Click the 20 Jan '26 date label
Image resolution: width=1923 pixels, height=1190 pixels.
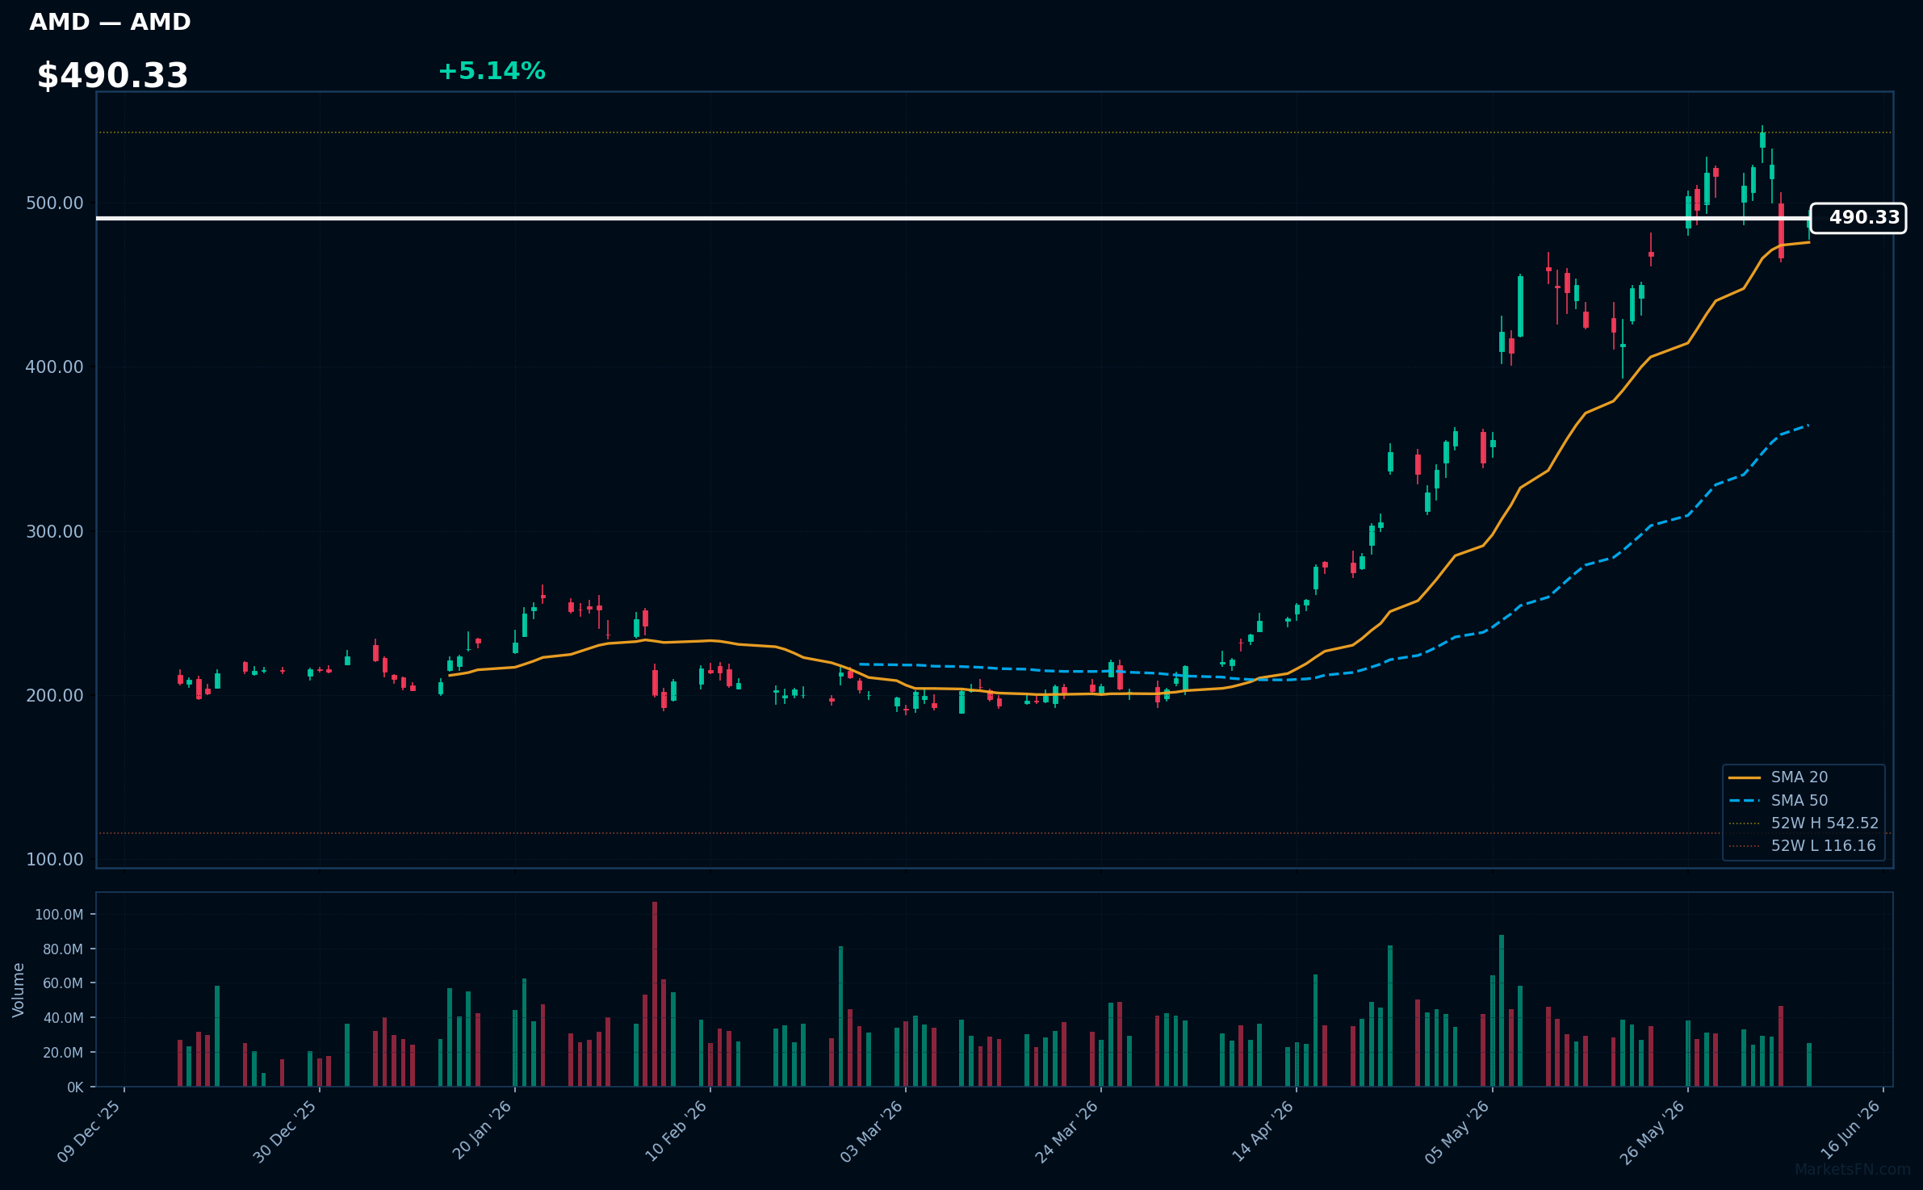pos(482,1132)
